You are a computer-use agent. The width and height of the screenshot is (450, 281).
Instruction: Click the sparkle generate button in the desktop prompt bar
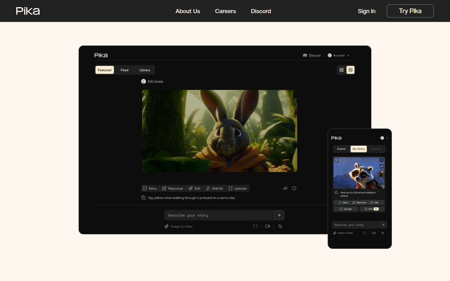tap(279, 215)
